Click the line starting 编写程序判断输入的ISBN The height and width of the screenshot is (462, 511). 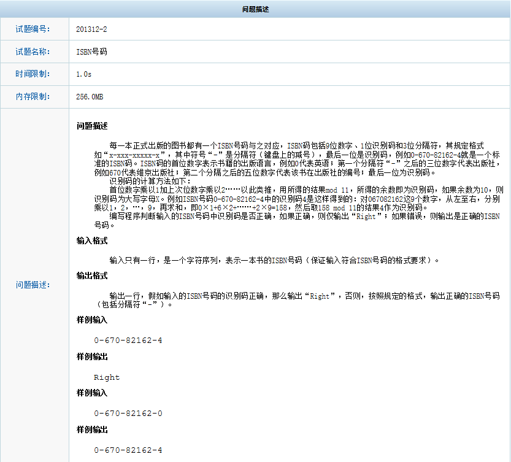(x=304, y=217)
